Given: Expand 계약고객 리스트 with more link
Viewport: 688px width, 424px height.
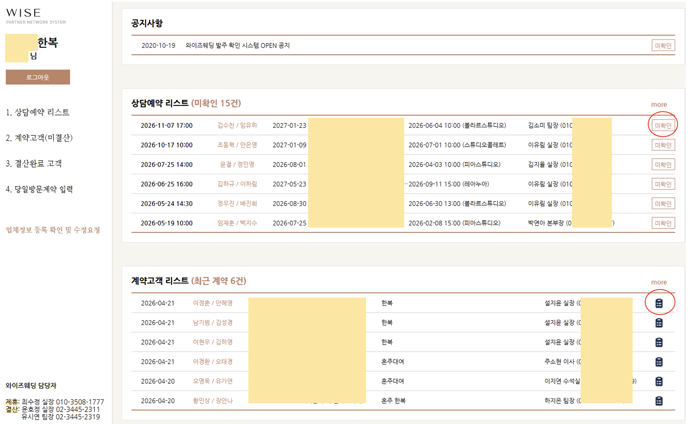Looking at the screenshot, I should pyautogui.click(x=659, y=282).
